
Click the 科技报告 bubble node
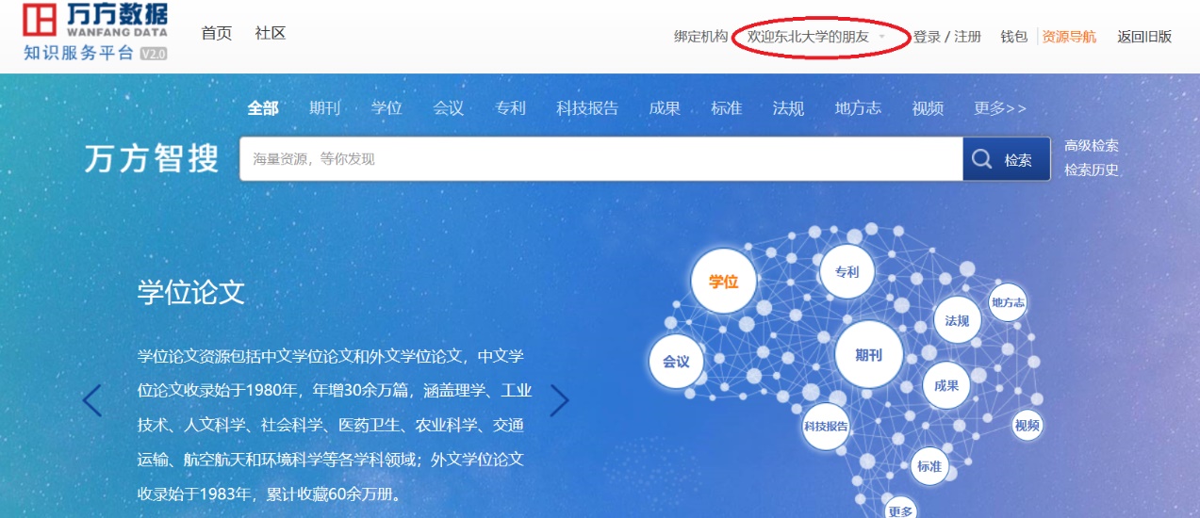point(826,426)
